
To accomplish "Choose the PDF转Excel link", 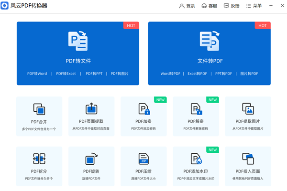I will (x=66, y=74).
